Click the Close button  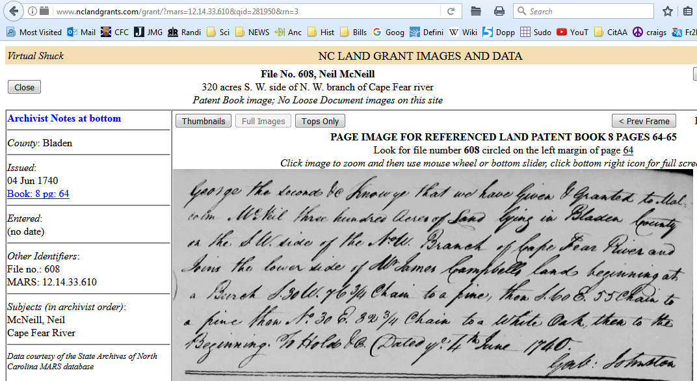(x=25, y=87)
